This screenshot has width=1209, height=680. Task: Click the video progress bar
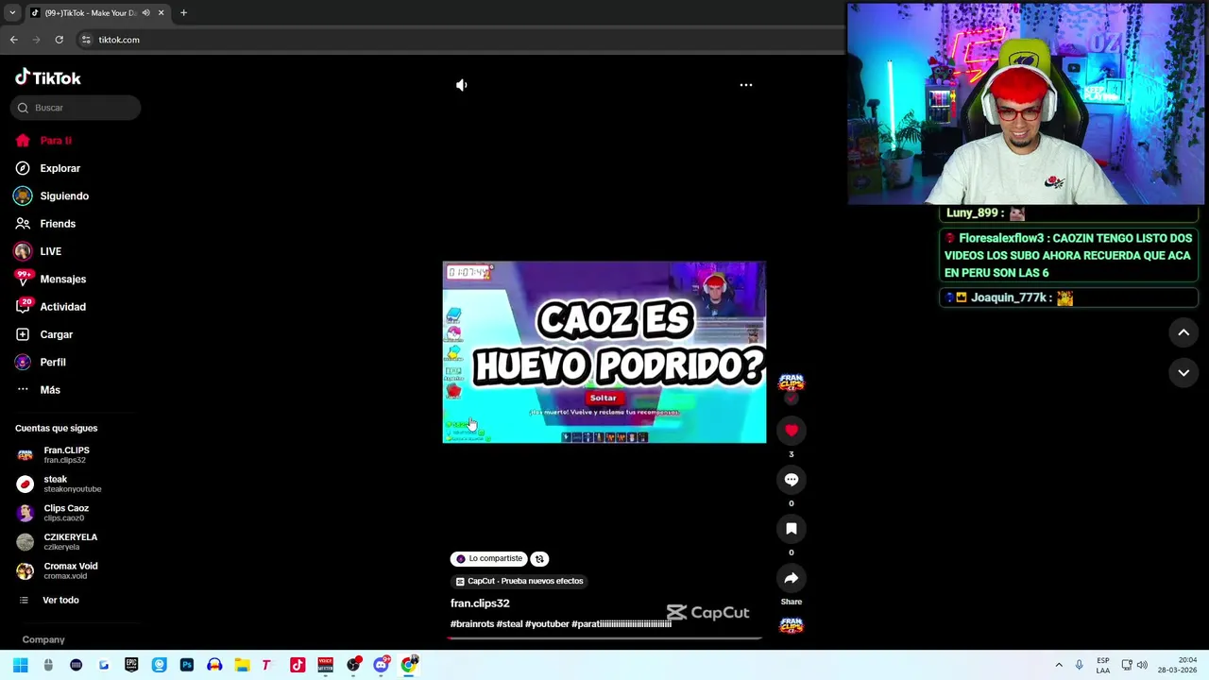604,638
